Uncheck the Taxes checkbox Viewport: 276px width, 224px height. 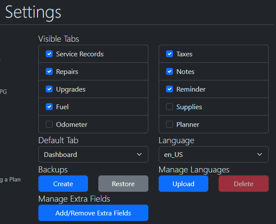(169, 54)
